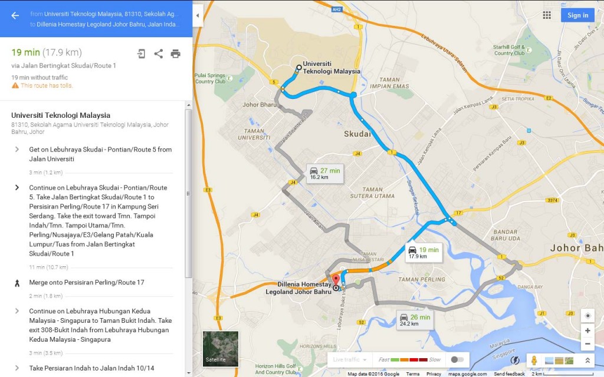The image size is (604, 377).
Task: Select the Pegman Street View icon
Action: 534,361
